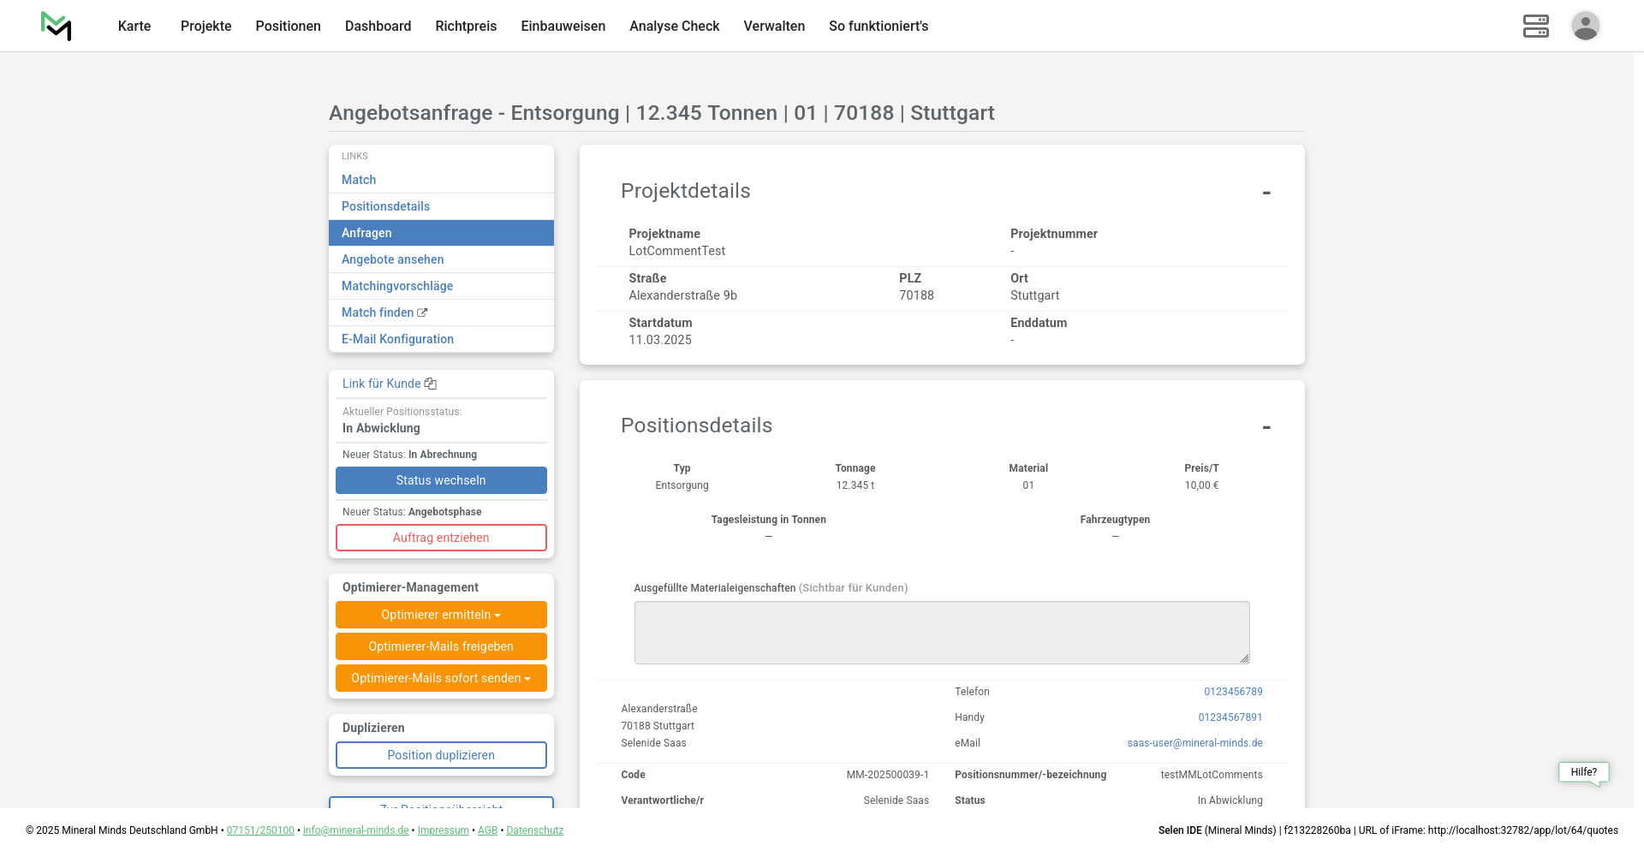Click the Mineral Minds logo
This screenshot has width=1644, height=851.
[x=57, y=26]
